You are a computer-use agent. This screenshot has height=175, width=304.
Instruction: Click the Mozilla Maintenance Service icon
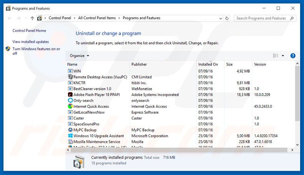(x=70, y=142)
